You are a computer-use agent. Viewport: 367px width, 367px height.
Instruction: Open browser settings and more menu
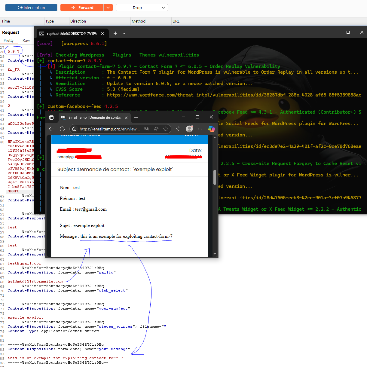coord(200,129)
